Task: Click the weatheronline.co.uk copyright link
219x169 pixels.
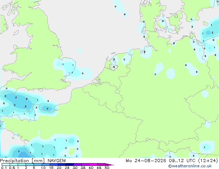Action: coord(190,166)
